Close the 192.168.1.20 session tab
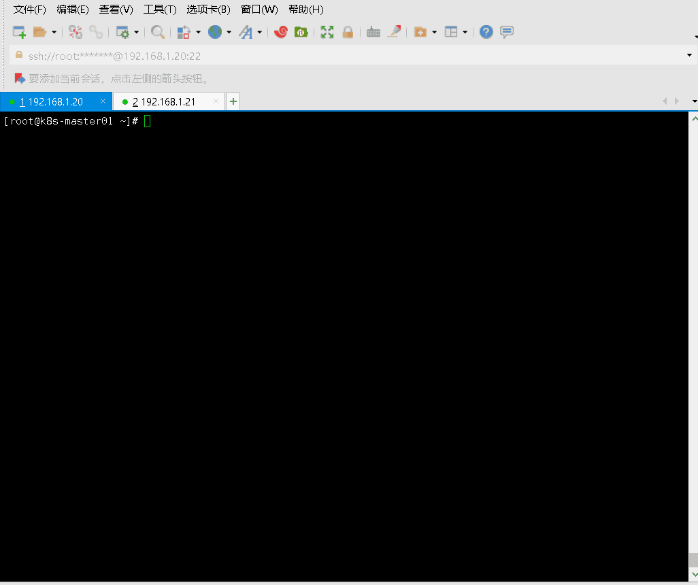Screen dimensions: 698x585 103,101
